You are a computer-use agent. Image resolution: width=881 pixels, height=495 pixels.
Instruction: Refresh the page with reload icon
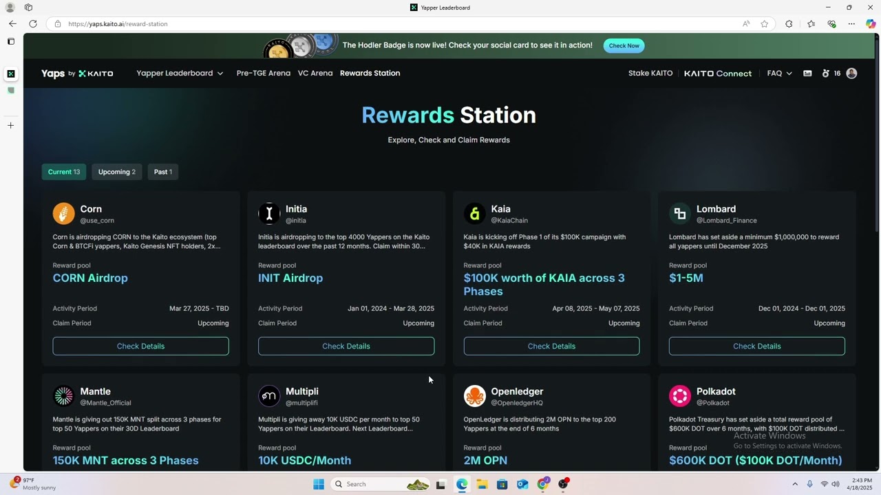33,24
